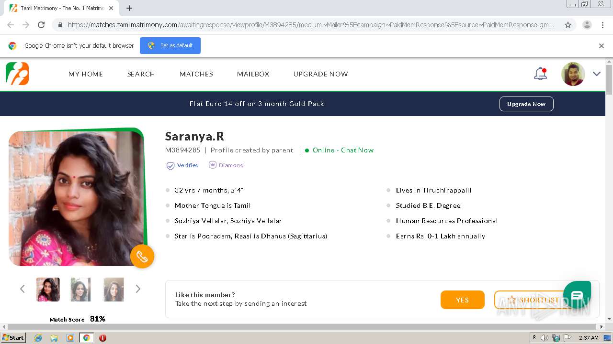The image size is (613, 344).
Task: Open Internet Explorer from taskbar
Action: point(38,338)
